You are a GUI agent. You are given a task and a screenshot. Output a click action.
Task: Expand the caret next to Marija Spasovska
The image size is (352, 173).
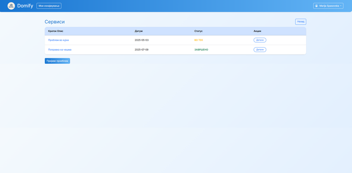[x=341, y=6]
